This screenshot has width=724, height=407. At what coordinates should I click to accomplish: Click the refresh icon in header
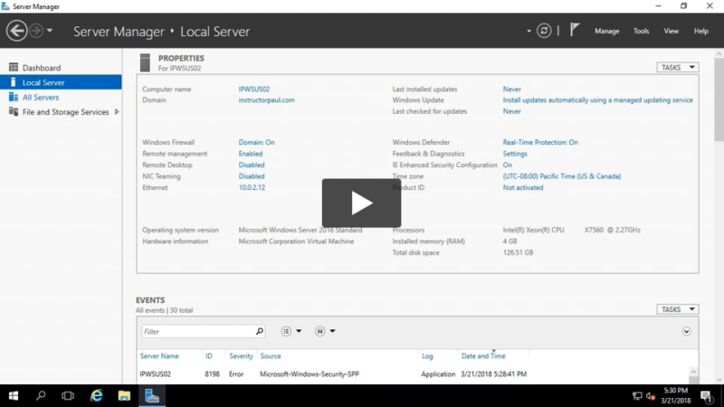click(x=544, y=31)
